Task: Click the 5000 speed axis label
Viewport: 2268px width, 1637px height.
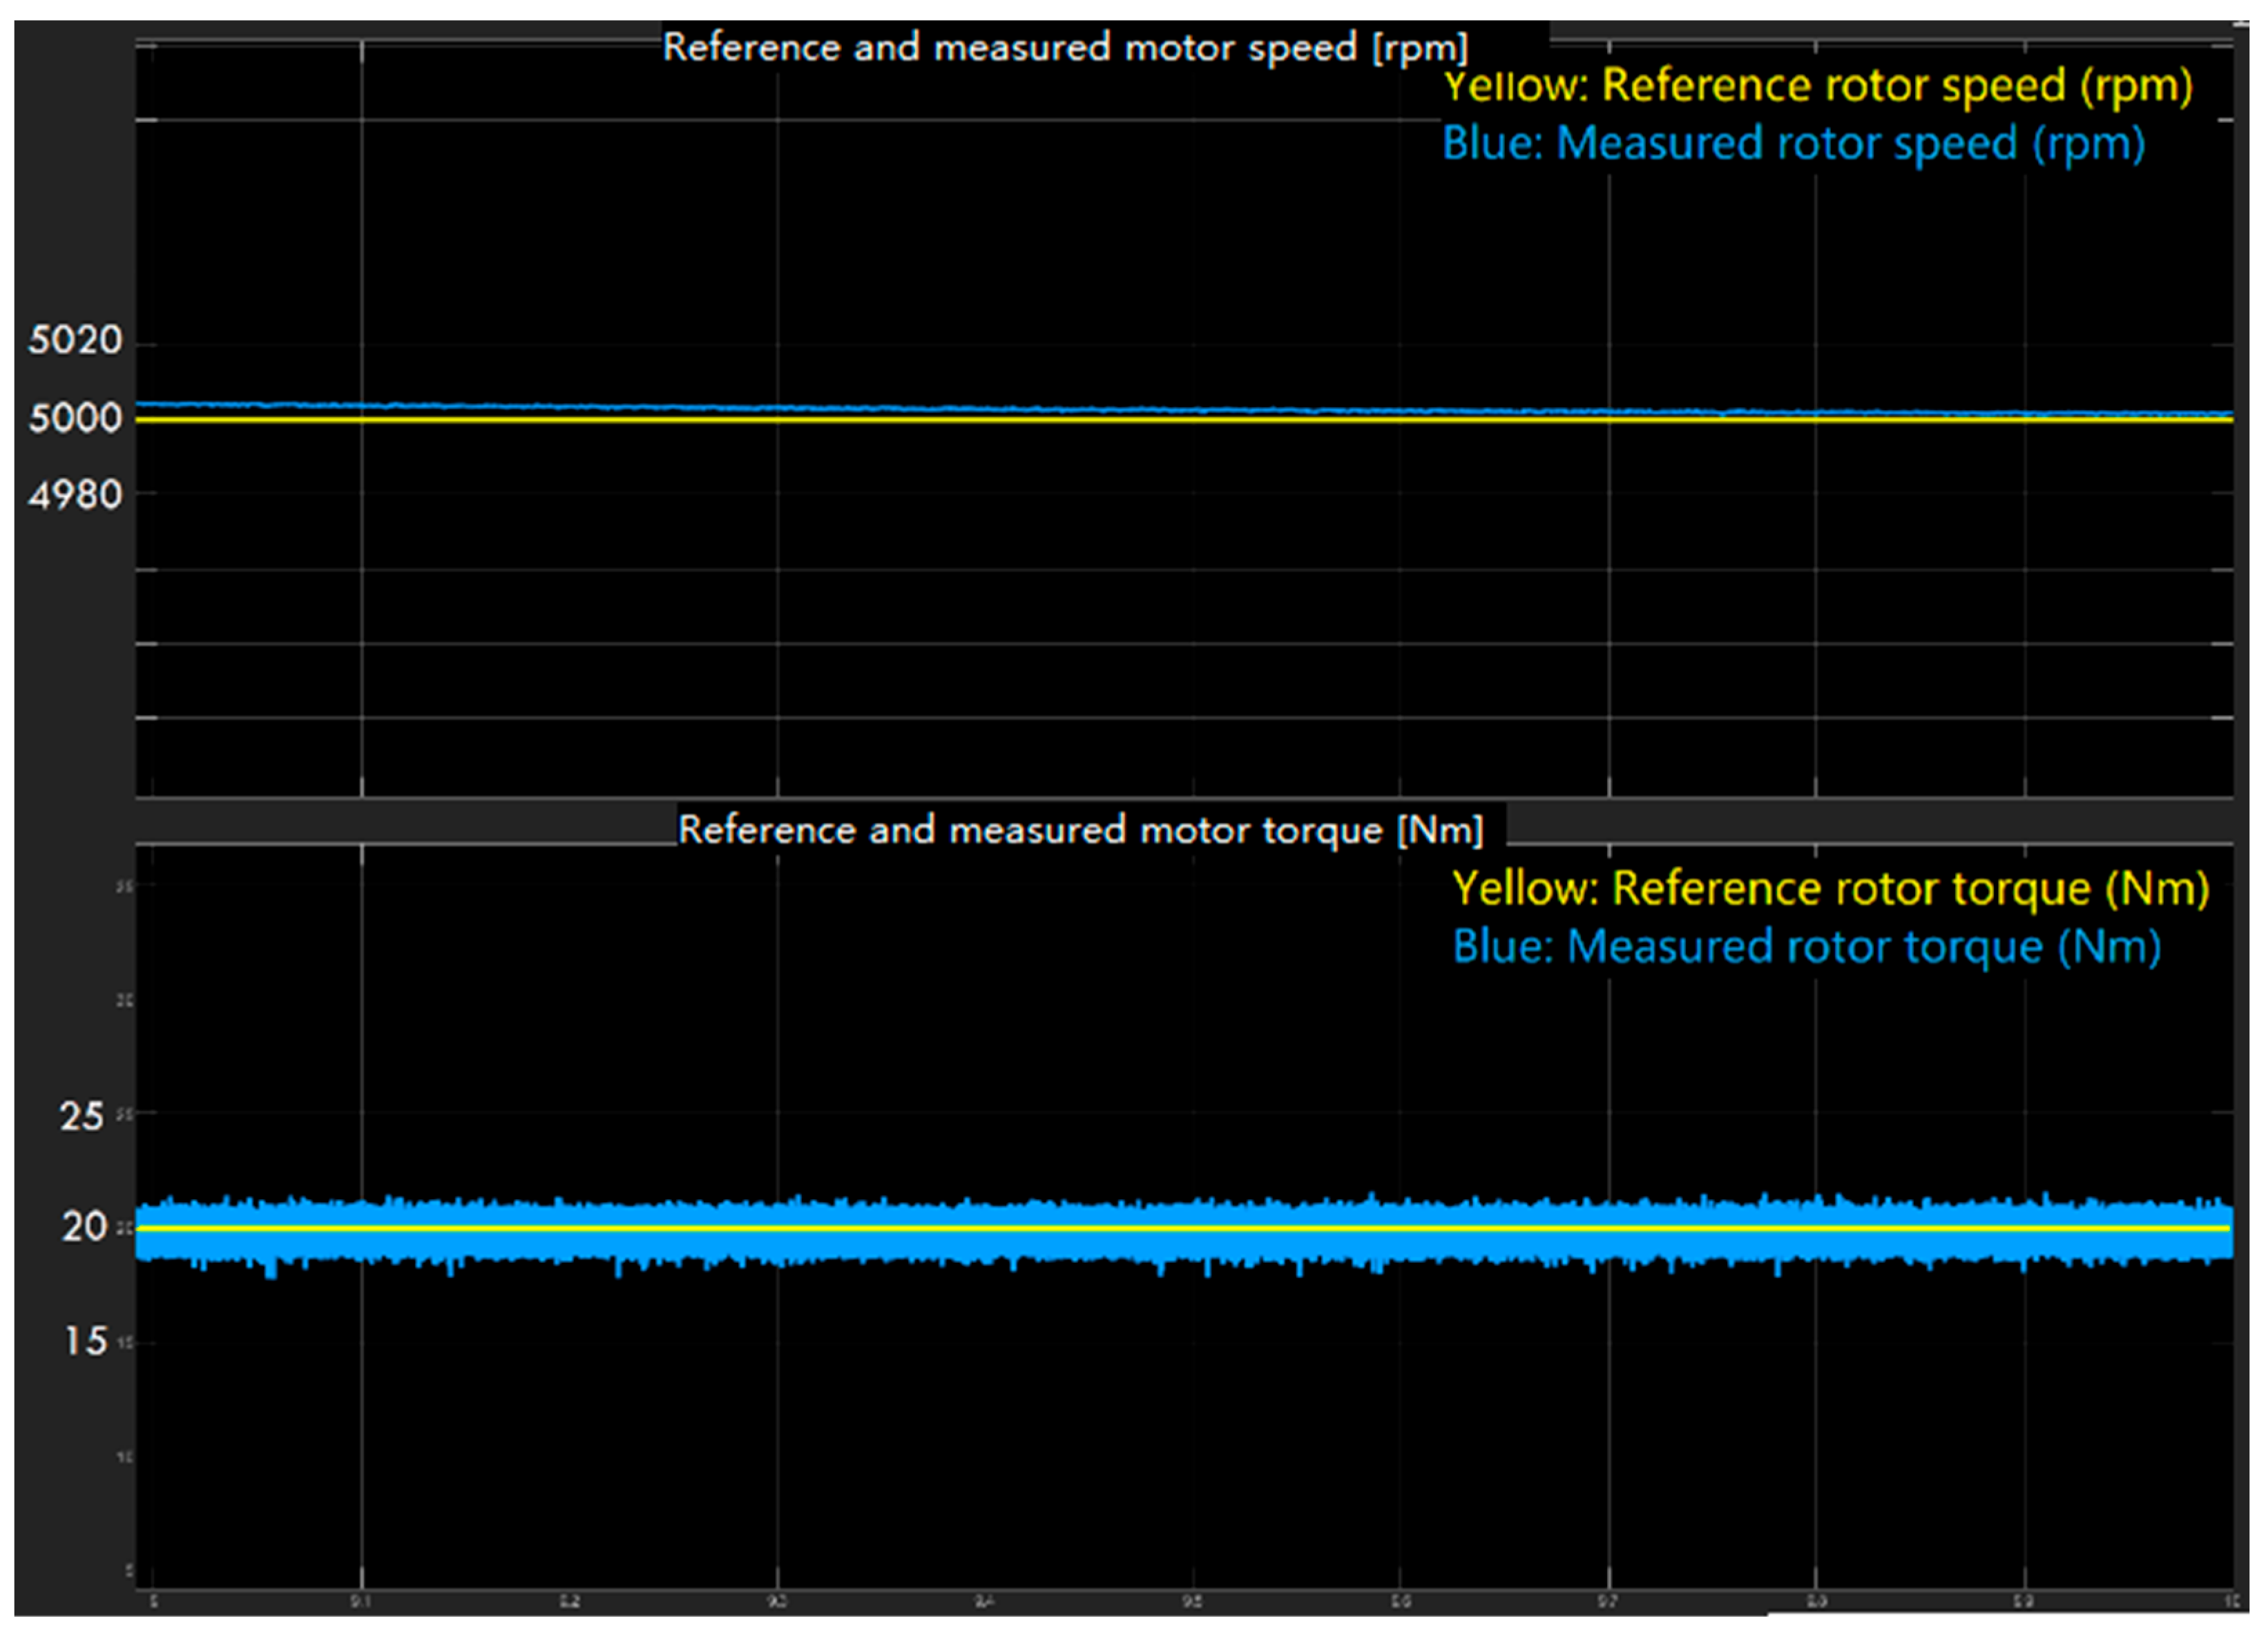Action: (x=75, y=418)
